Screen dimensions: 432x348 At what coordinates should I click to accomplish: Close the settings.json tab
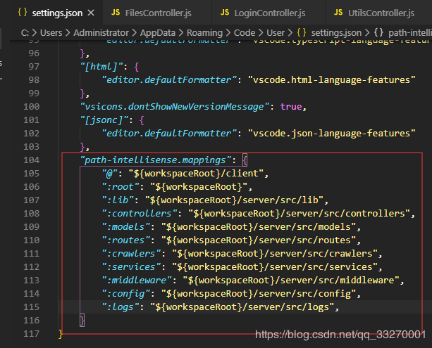(91, 13)
